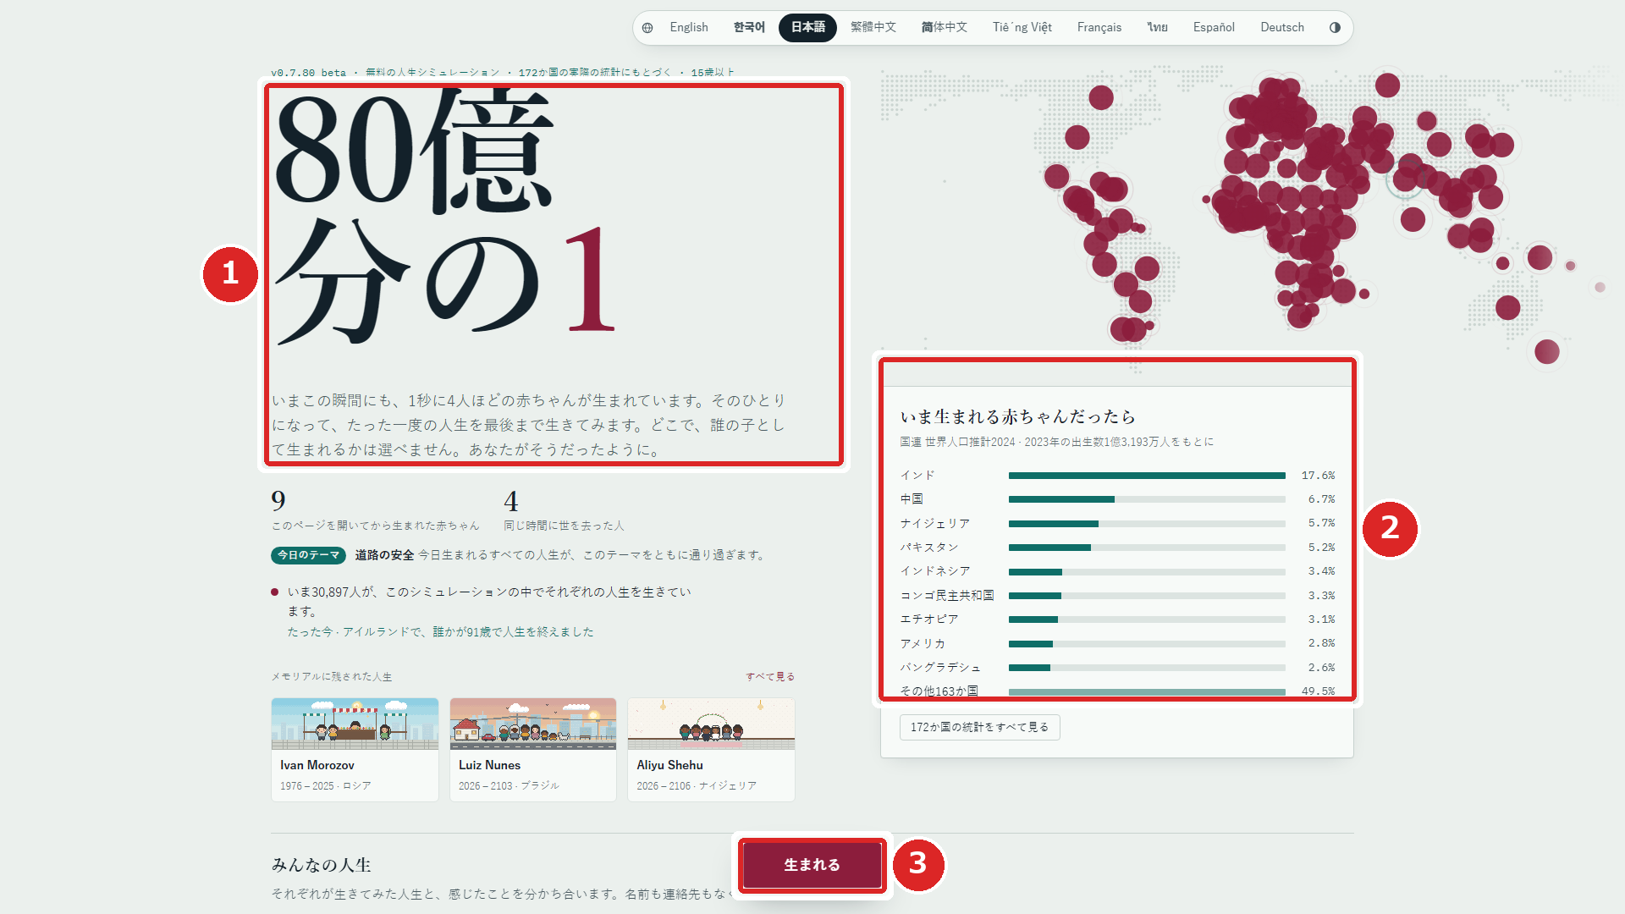The width and height of the screenshot is (1625, 914).
Task: Click the 今日のテーマ badge
Action: (308, 555)
